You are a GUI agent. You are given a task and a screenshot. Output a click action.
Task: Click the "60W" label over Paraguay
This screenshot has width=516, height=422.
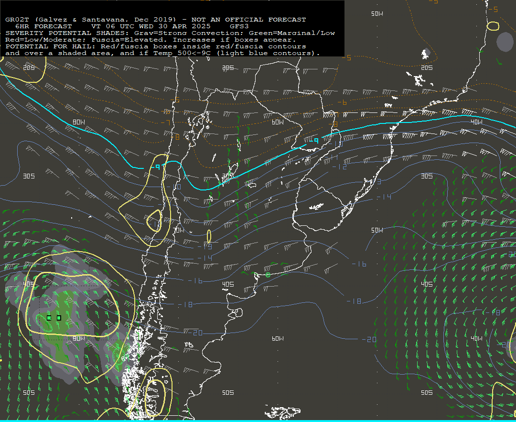pyautogui.click(x=278, y=122)
